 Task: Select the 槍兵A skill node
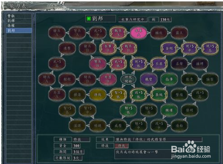(57, 33)
